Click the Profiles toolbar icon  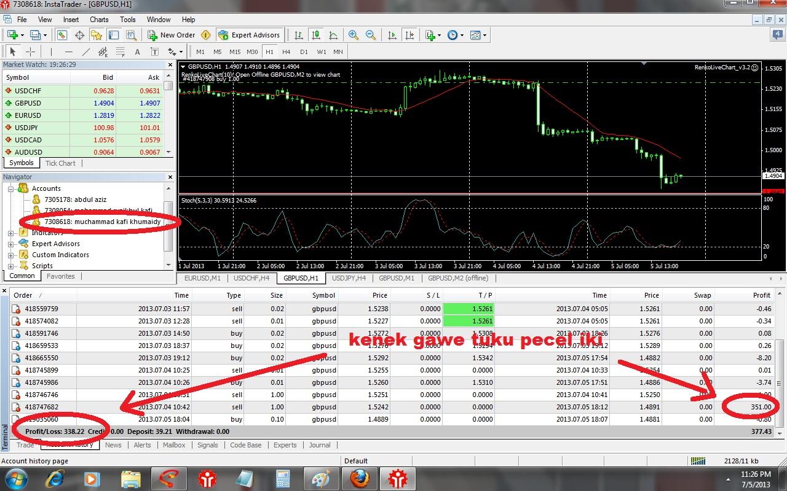point(35,35)
